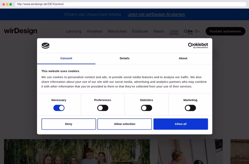This screenshot has height=164, width=249.
Task: Toggle the Necessary cookies switch
Action: [x=59, y=108]
